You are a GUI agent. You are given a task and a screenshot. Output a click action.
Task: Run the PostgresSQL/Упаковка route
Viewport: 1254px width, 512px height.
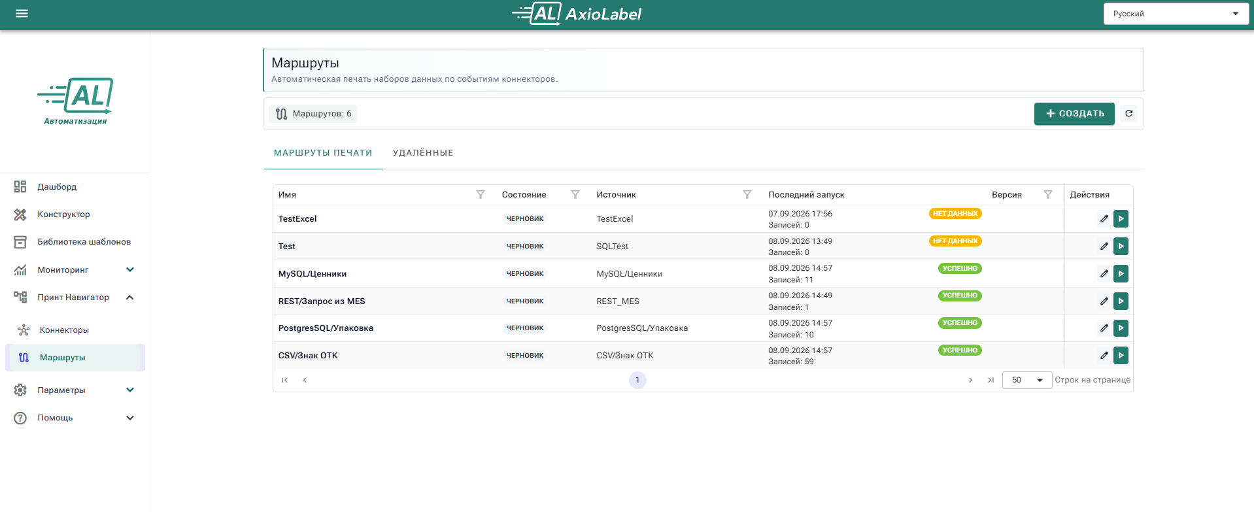point(1121,328)
